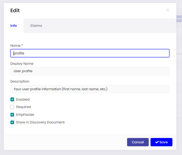This screenshot has width=182, height=155.
Task: Click the "Description" label text
Action: click(x=20, y=81)
